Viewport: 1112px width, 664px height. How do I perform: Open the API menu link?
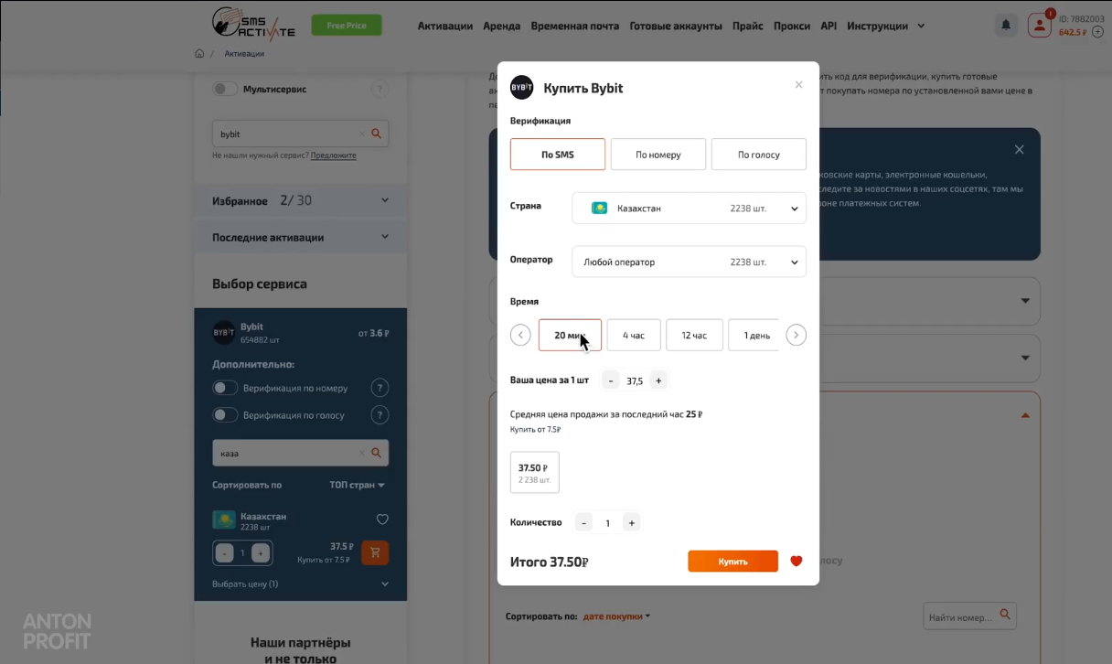[x=829, y=26]
